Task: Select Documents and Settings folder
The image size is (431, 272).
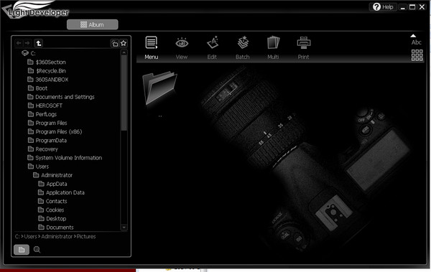Action: (x=61, y=97)
